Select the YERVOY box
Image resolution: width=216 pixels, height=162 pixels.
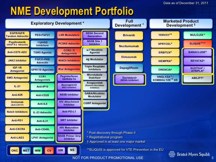pos(165,35)
